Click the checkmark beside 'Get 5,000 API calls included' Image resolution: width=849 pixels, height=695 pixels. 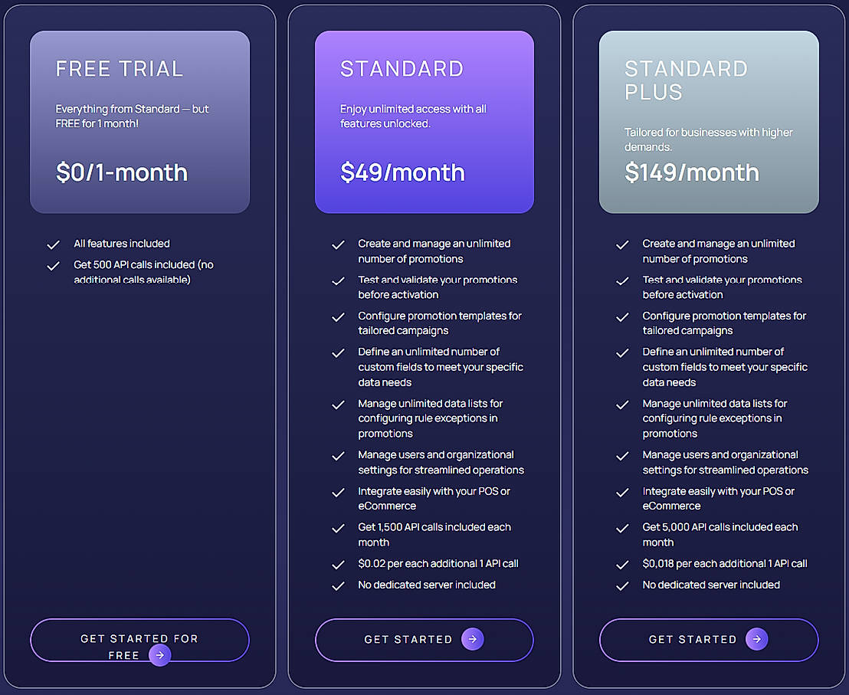tap(622, 528)
